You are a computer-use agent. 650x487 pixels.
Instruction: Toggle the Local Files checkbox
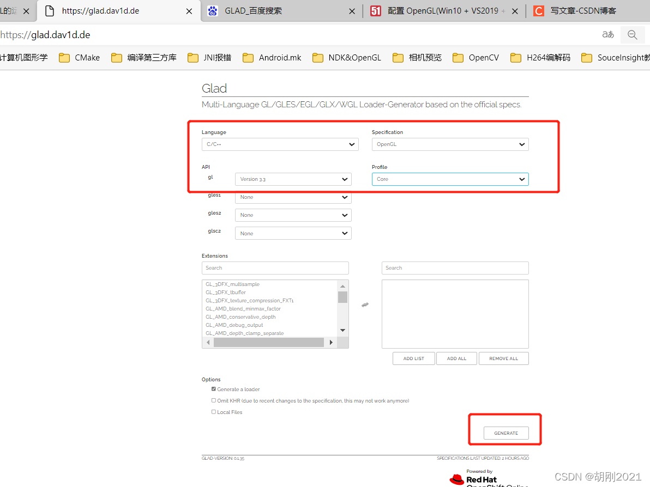pyautogui.click(x=214, y=412)
